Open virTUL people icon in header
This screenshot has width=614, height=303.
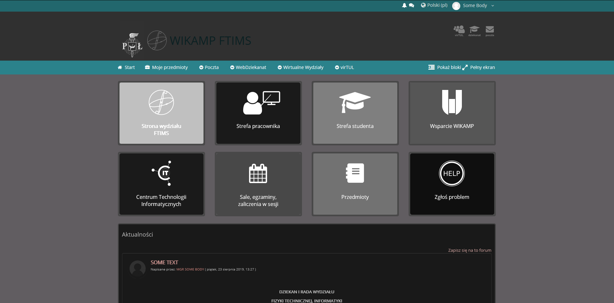459,31
